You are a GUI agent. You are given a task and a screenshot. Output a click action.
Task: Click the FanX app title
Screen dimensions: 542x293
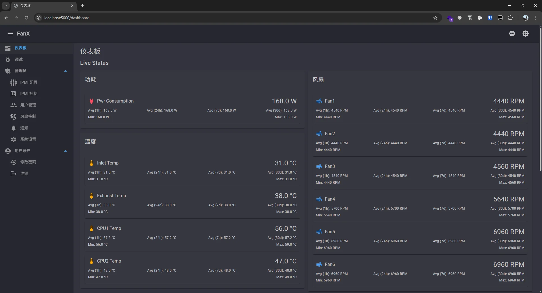point(23,34)
